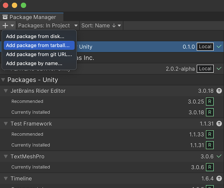Click R badge for TextMeshPro installed 3.0.6

coord(210,167)
